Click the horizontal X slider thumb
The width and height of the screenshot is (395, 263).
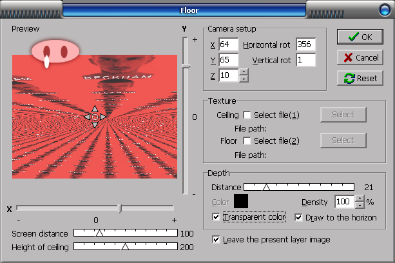click(x=120, y=208)
